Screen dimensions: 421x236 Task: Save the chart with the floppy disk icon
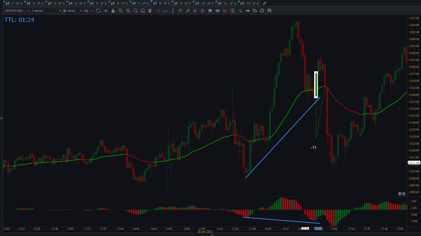270,11
